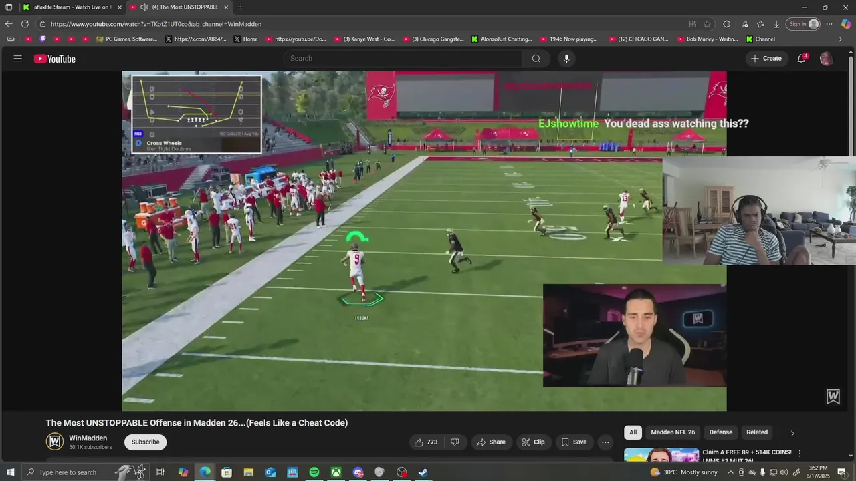Save the video to a playlist

pos(574,442)
